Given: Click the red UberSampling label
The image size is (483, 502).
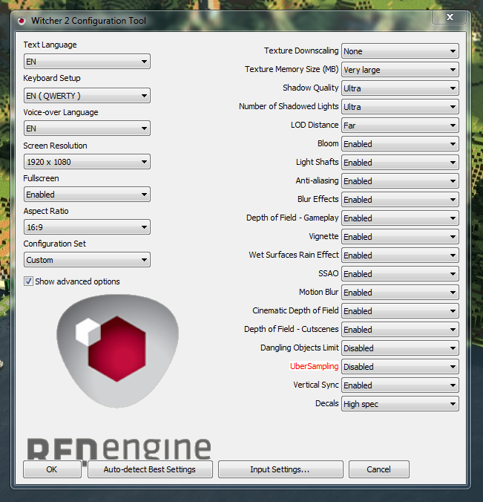Looking at the screenshot, I should click(314, 366).
